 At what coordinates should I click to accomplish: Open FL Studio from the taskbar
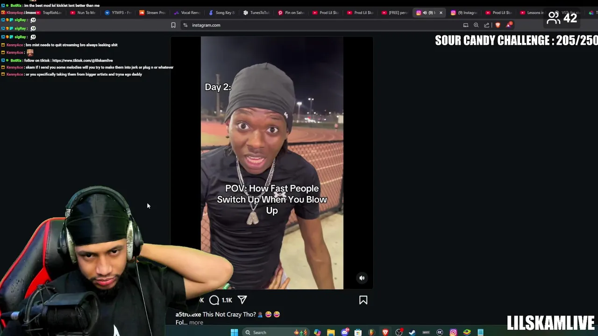click(371, 332)
